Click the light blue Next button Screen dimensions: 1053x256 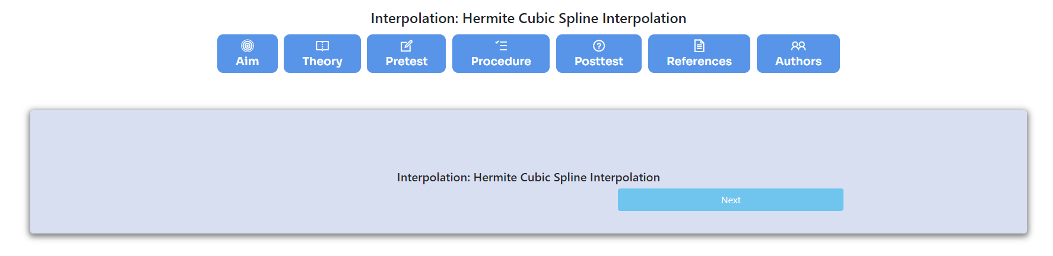point(731,200)
